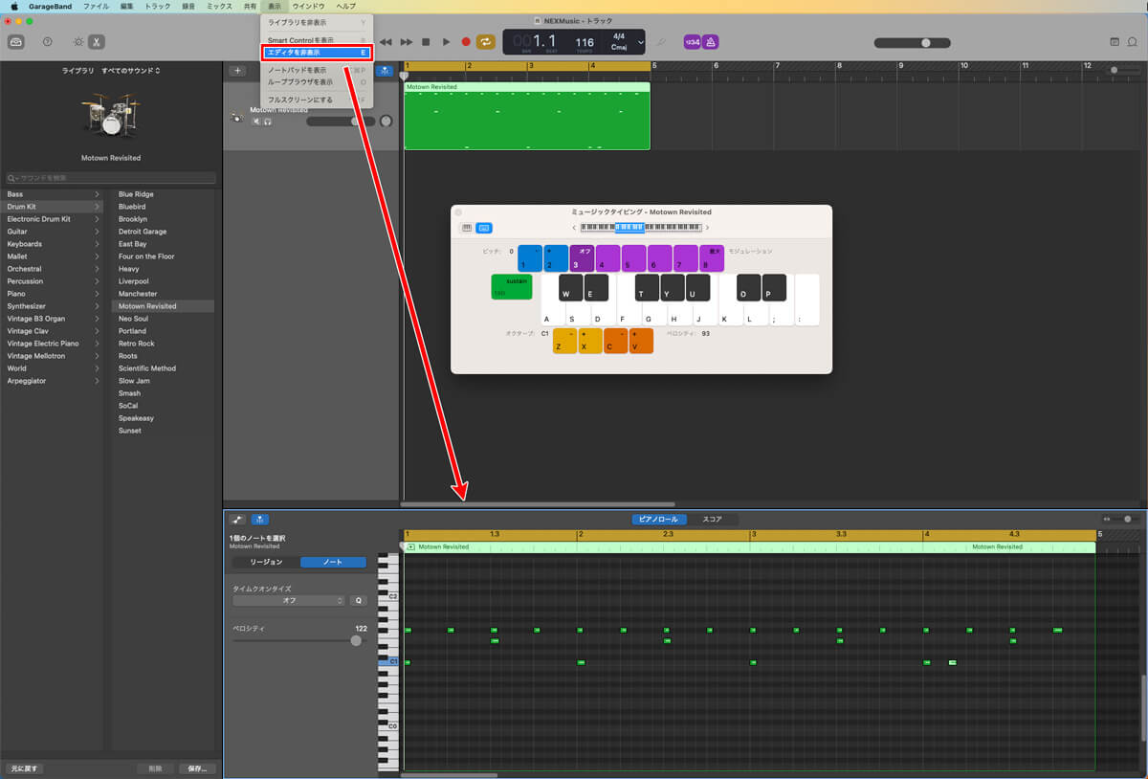Image resolution: width=1148 pixels, height=779 pixels.
Task: Choose フルスクリーンにする from the menu
Action: [317, 100]
